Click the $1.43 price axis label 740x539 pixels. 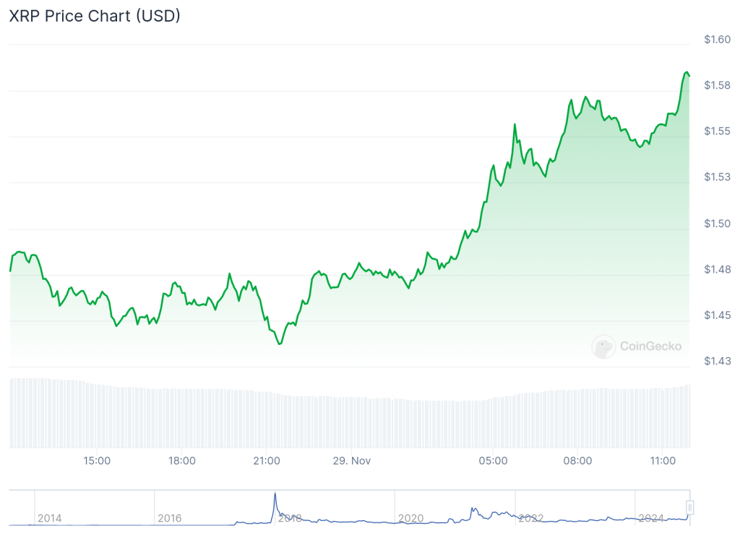click(x=717, y=361)
